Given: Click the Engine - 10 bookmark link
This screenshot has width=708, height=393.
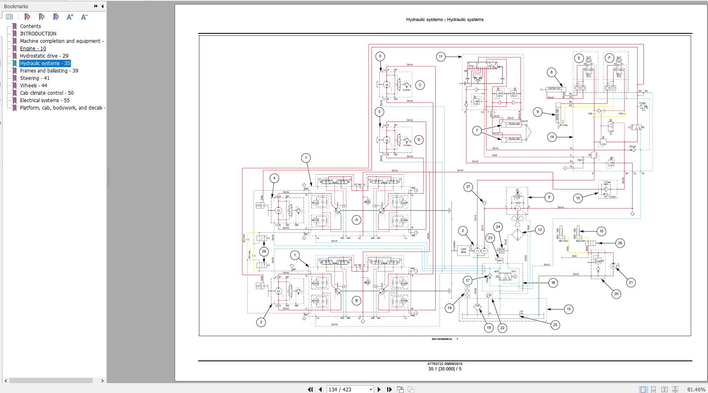Looking at the screenshot, I should click(33, 49).
